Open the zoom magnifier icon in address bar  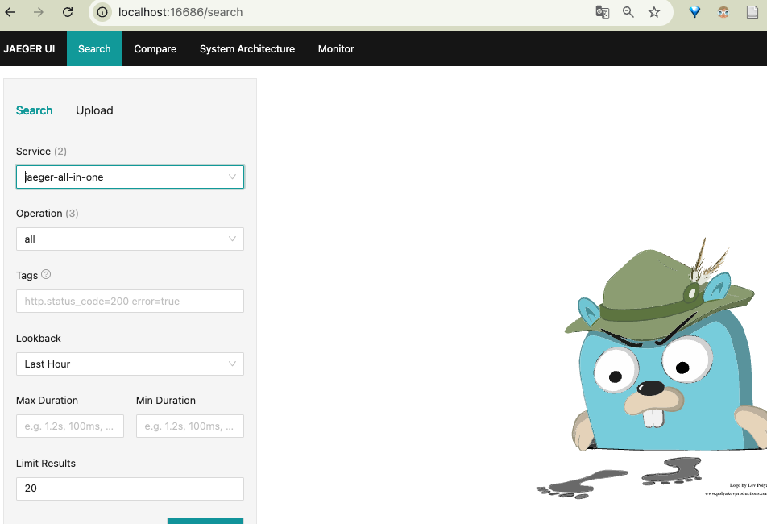pos(628,12)
